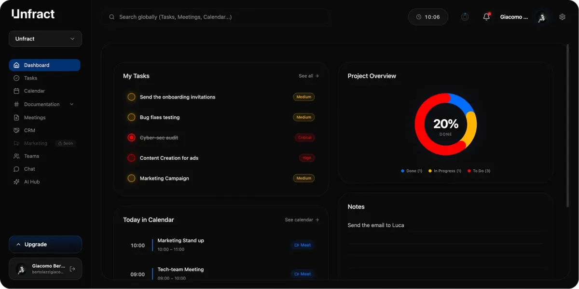Click the Unfract logo

tap(33, 14)
